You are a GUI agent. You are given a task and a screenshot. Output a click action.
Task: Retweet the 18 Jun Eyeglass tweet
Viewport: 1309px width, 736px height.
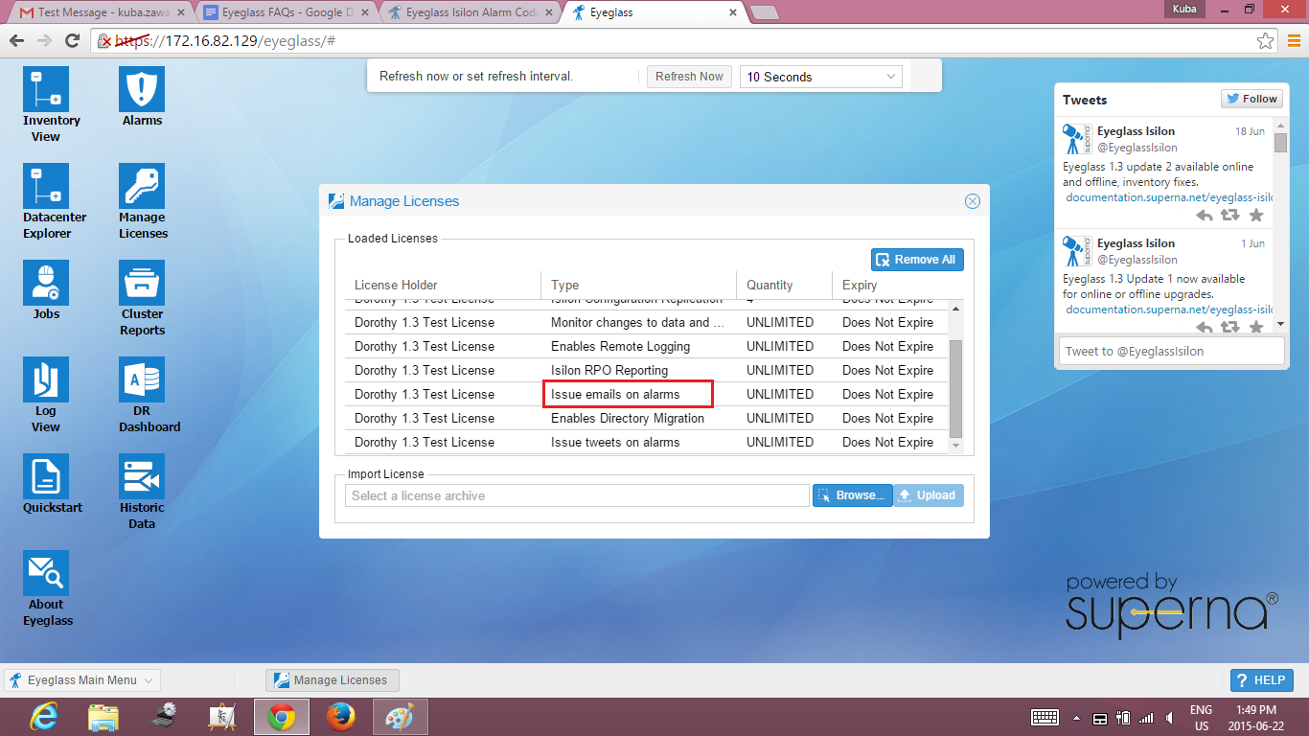(x=1230, y=216)
